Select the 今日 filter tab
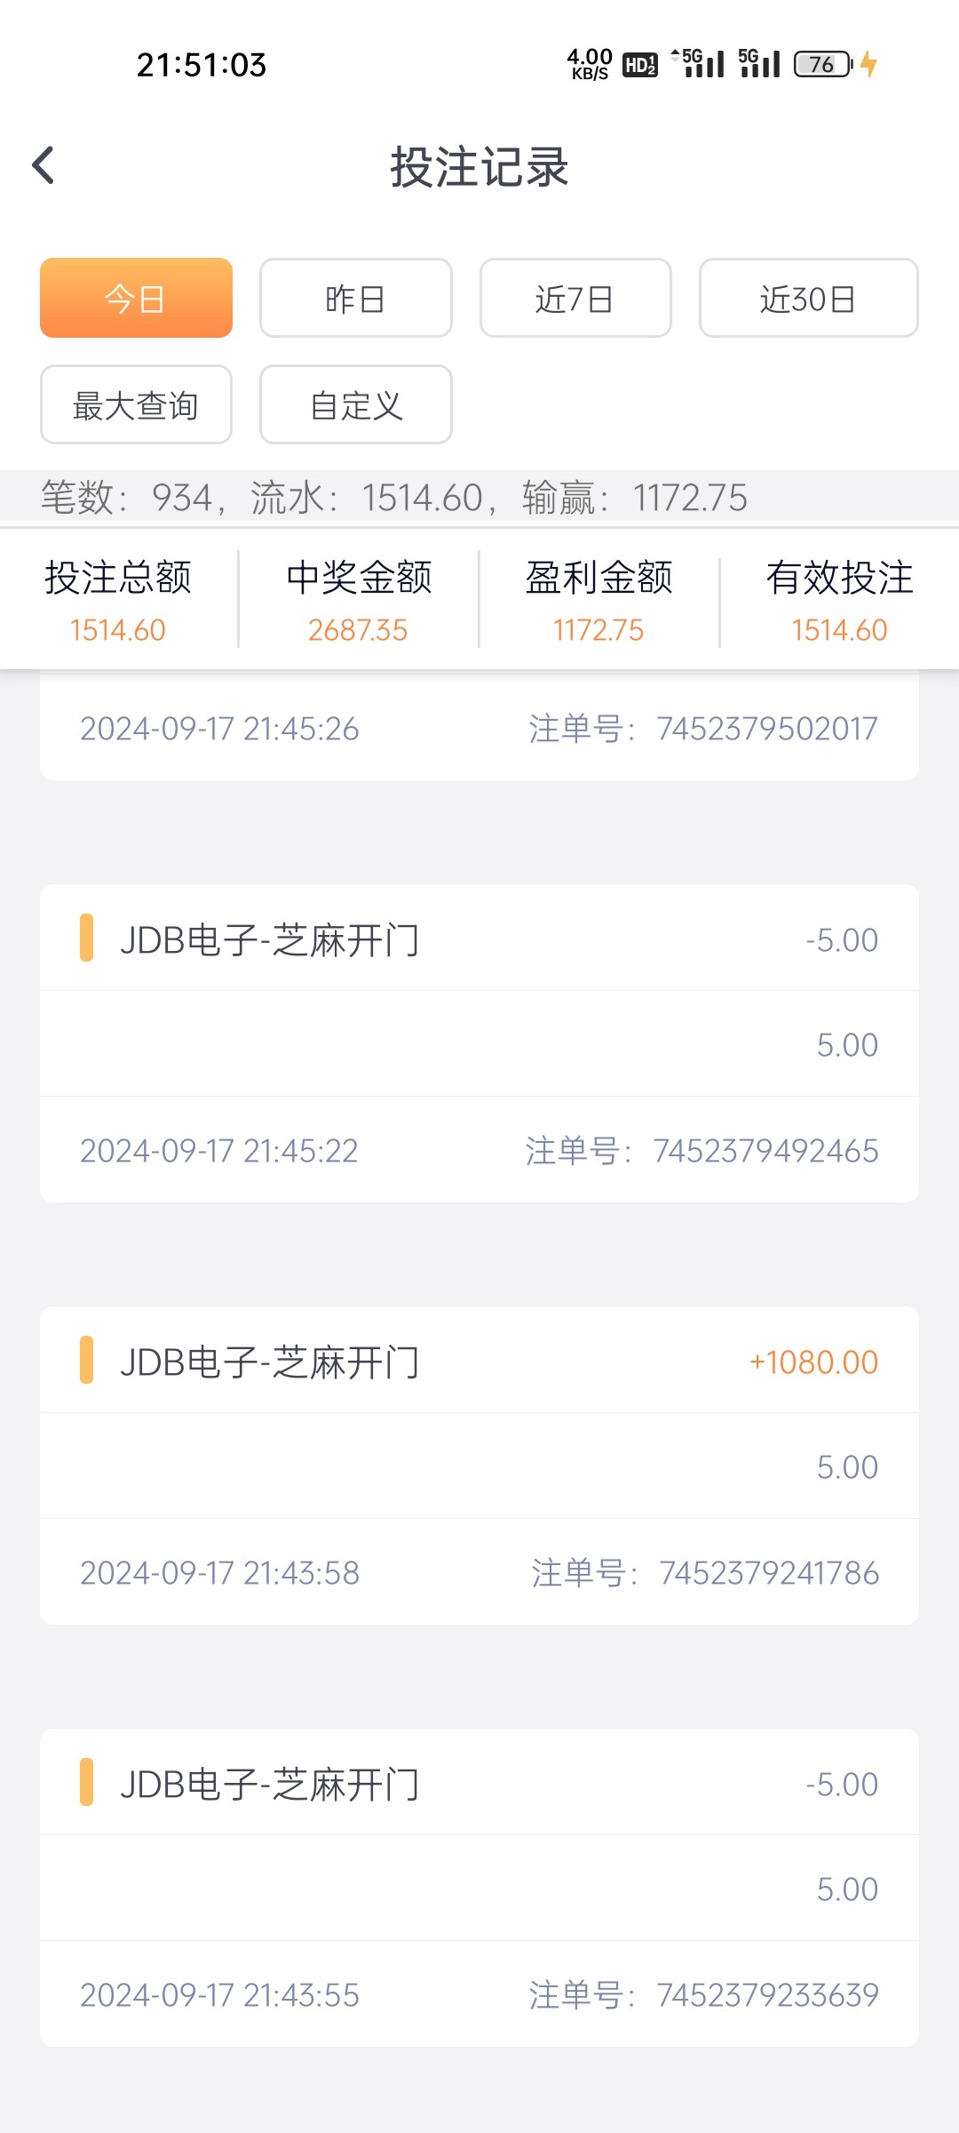Screen dimensions: 959x2133 point(136,299)
